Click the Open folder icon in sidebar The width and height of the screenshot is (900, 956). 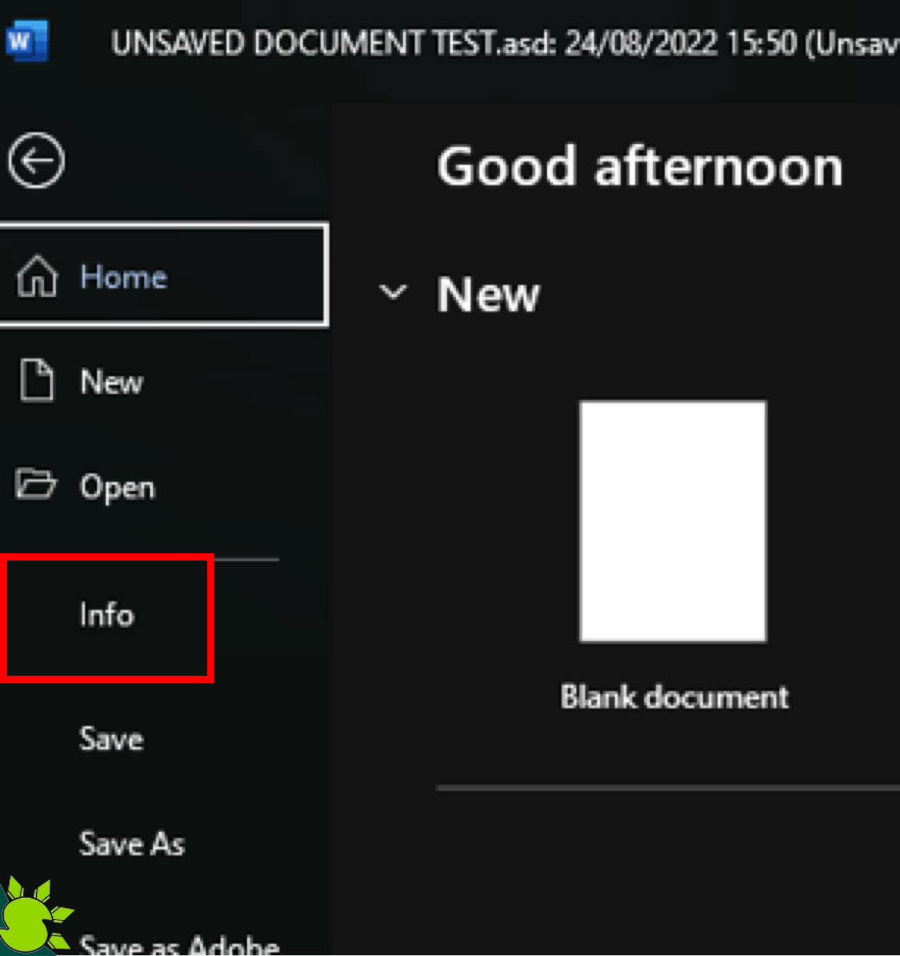point(36,486)
